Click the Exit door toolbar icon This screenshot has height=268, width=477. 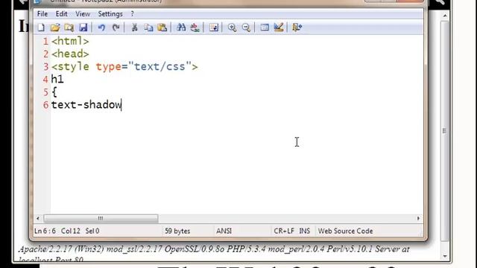point(297,28)
